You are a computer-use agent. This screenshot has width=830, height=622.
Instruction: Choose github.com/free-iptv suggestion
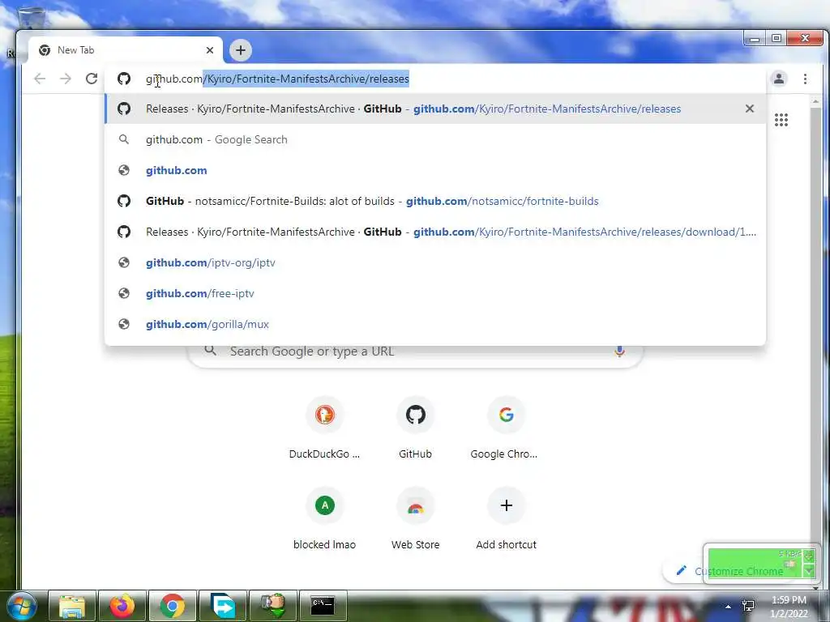click(435, 293)
